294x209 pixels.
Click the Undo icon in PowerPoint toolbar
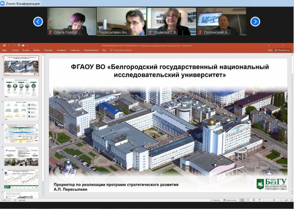[x=9, y=45]
